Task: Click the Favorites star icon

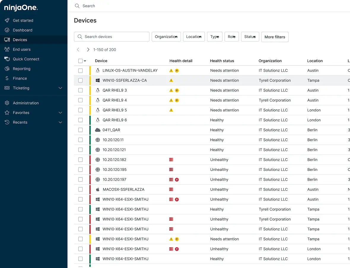Action: tap(7, 112)
